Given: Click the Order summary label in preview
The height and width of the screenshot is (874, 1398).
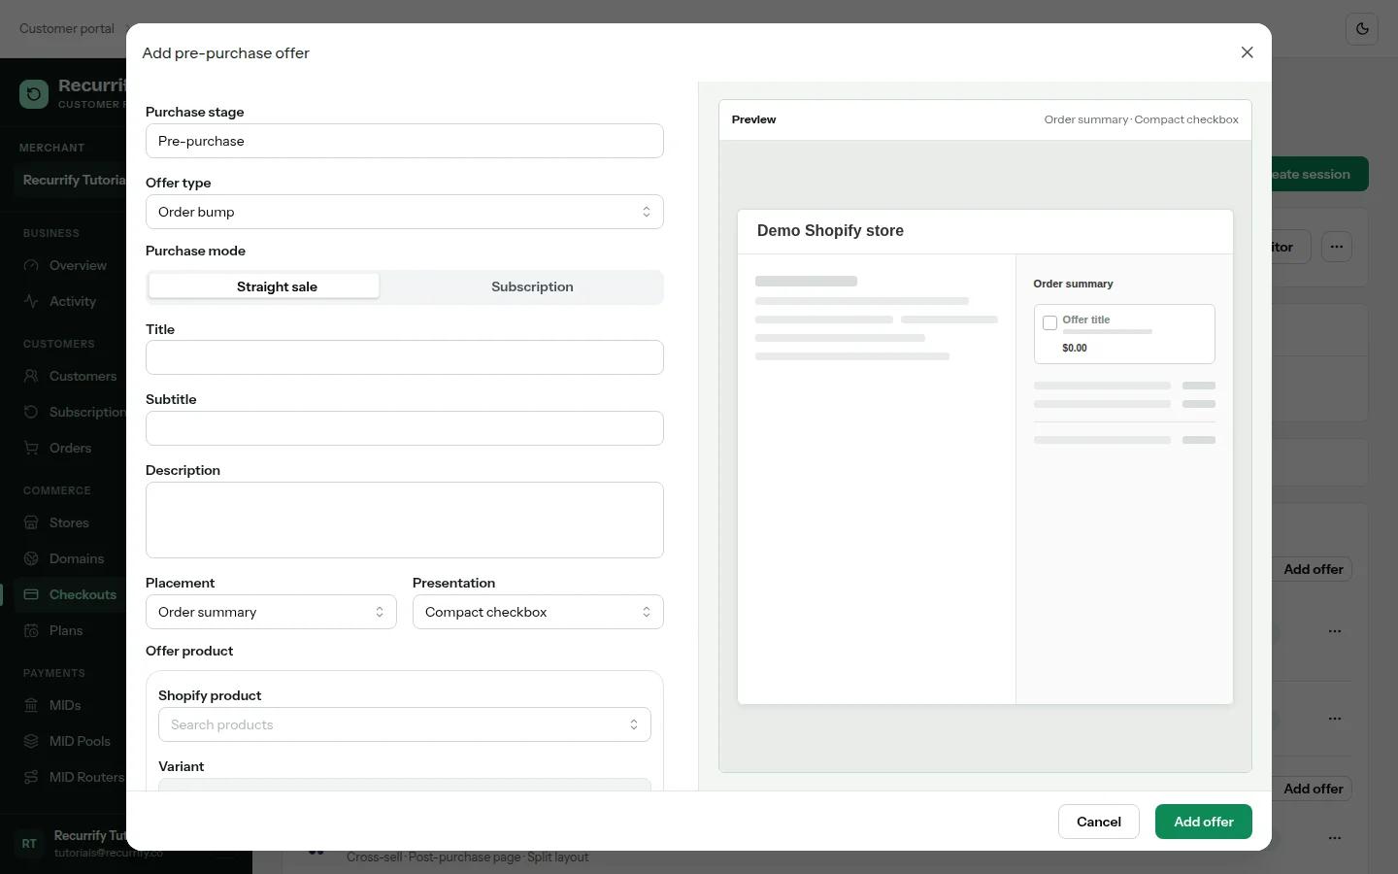Looking at the screenshot, I should coord(1073,284).
